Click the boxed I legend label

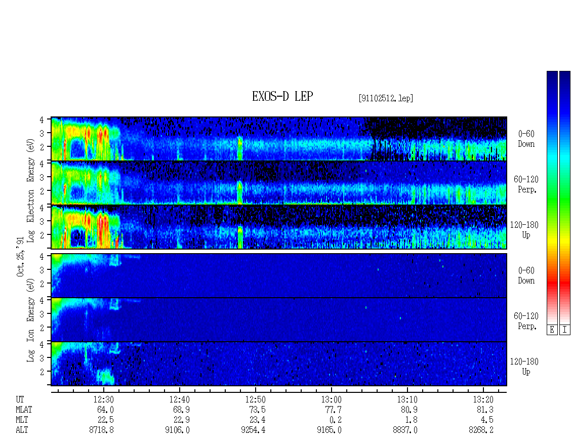(565, 330)
